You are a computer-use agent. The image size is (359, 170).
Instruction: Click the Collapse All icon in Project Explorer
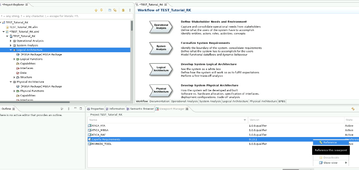[110, 10]
